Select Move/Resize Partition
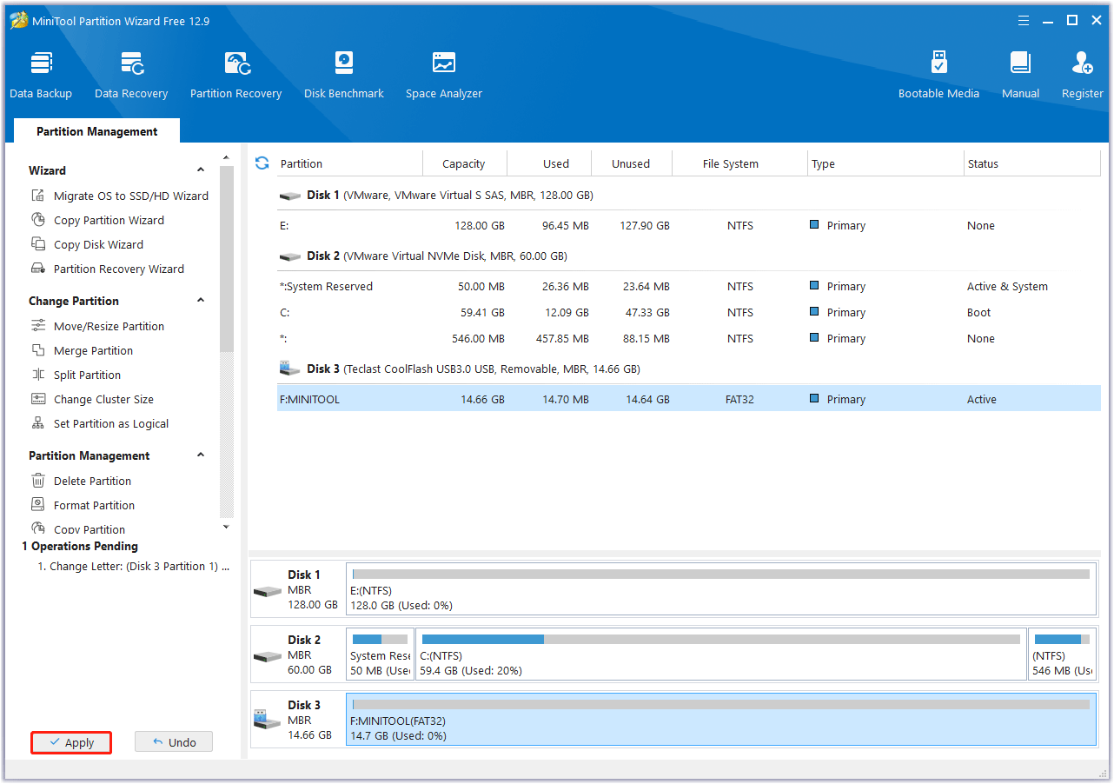This screenshot has width=1114, height=784. pyautogui.click(x=109, y=326)
